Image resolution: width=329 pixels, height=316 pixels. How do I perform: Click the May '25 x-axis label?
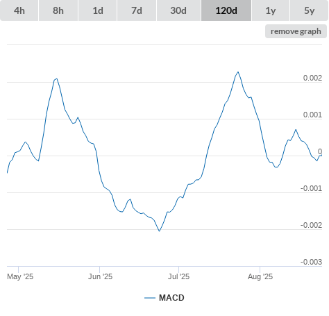pyautogui.click(x=20, y=276)
